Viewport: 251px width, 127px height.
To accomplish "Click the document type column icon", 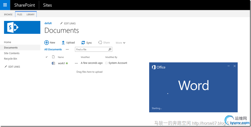I will [53, 57].
